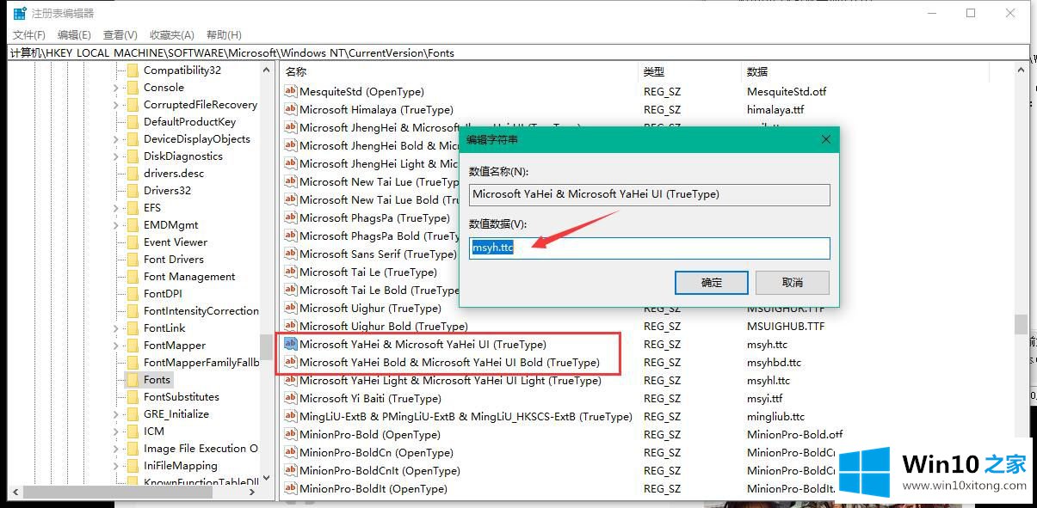Select the FontLink folder icon

[x=133, y=328]
